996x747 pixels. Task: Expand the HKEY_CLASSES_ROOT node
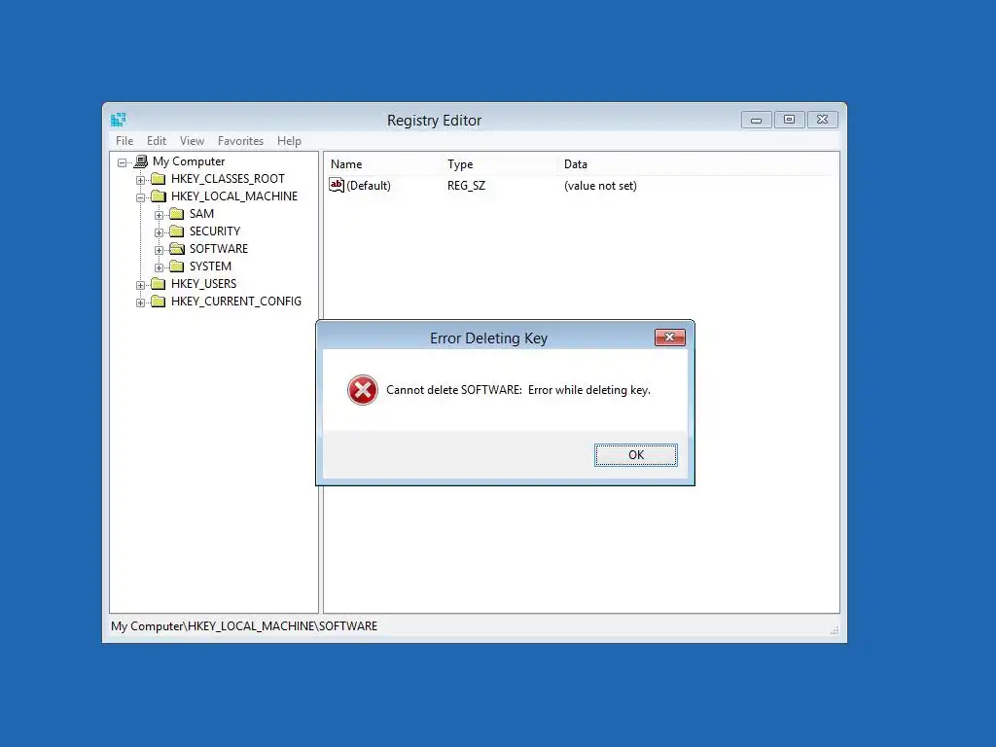(140, 180)
